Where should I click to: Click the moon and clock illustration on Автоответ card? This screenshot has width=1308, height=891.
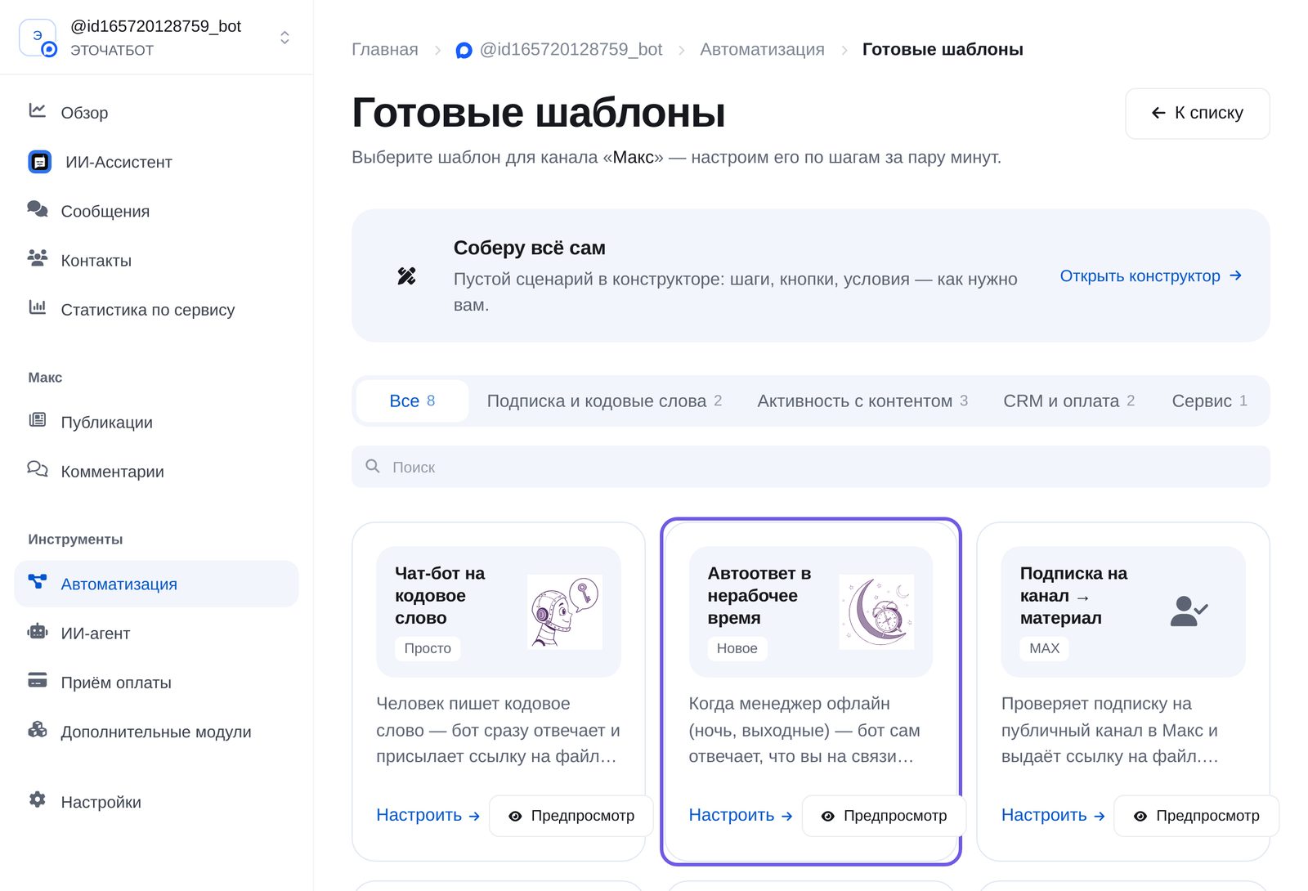[876, 611]
